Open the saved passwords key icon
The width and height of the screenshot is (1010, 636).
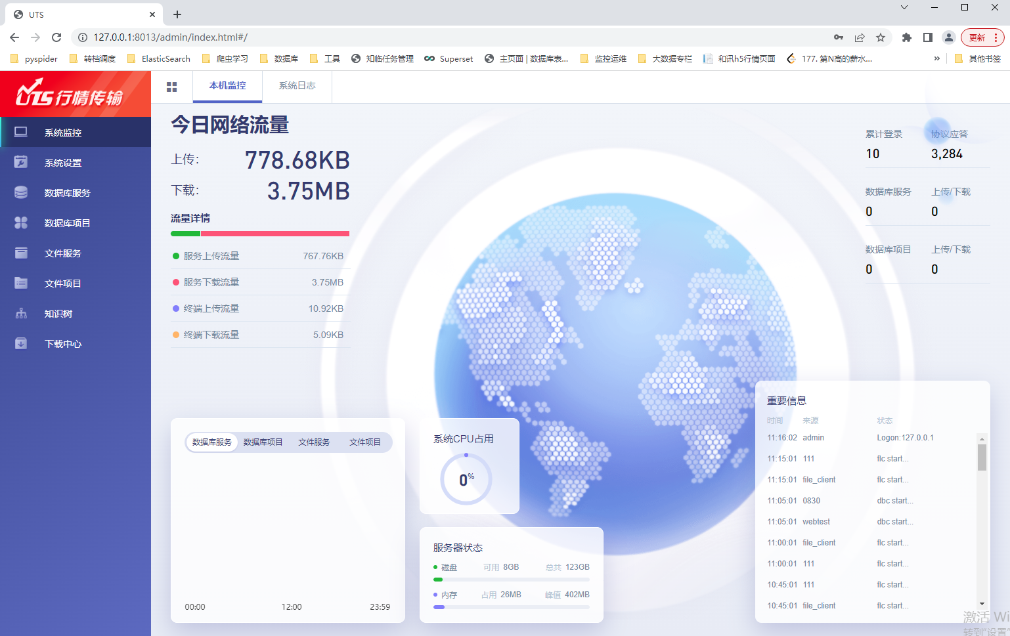coord(839,37)
